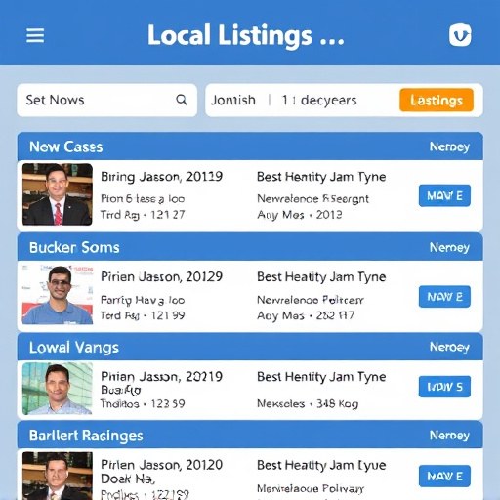
Task: Click the button in Phian Jasson row
Action: (444, 387)
